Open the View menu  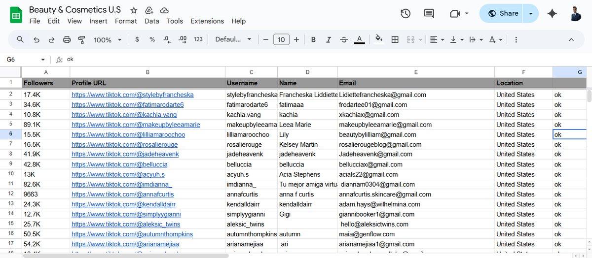(74, 21)
